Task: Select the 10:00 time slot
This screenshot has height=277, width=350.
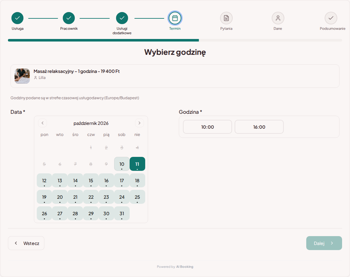Action: click(x=208, y=127)
